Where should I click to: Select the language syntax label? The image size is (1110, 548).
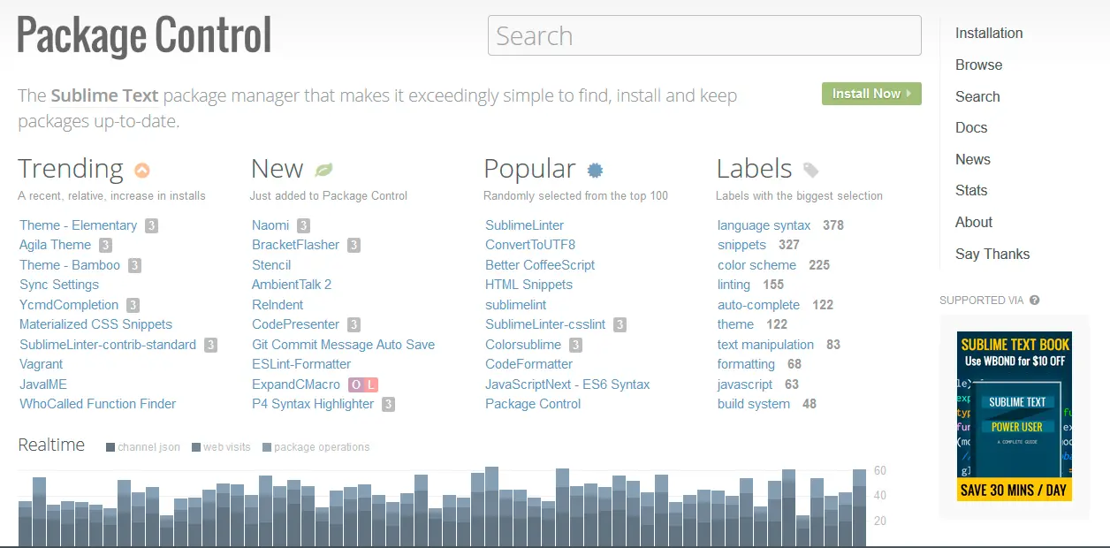pyautogui.click(x=764, y=225)
